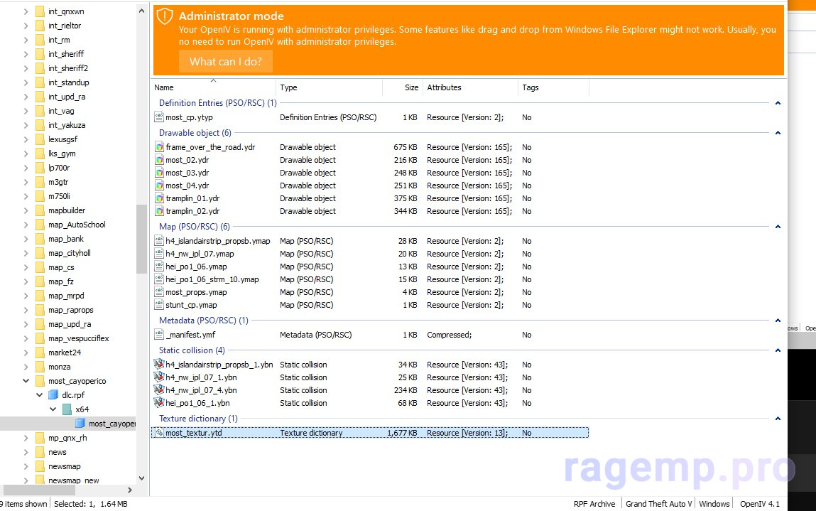Click the most_cp.ytyp file icon
816x511 pixels.
pos(159,117)
